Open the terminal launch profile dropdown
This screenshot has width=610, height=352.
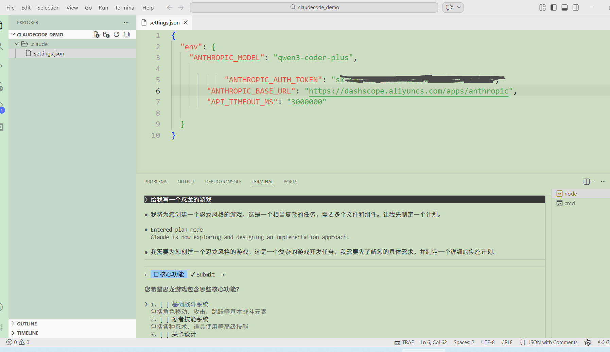click(x=594, y=182)
